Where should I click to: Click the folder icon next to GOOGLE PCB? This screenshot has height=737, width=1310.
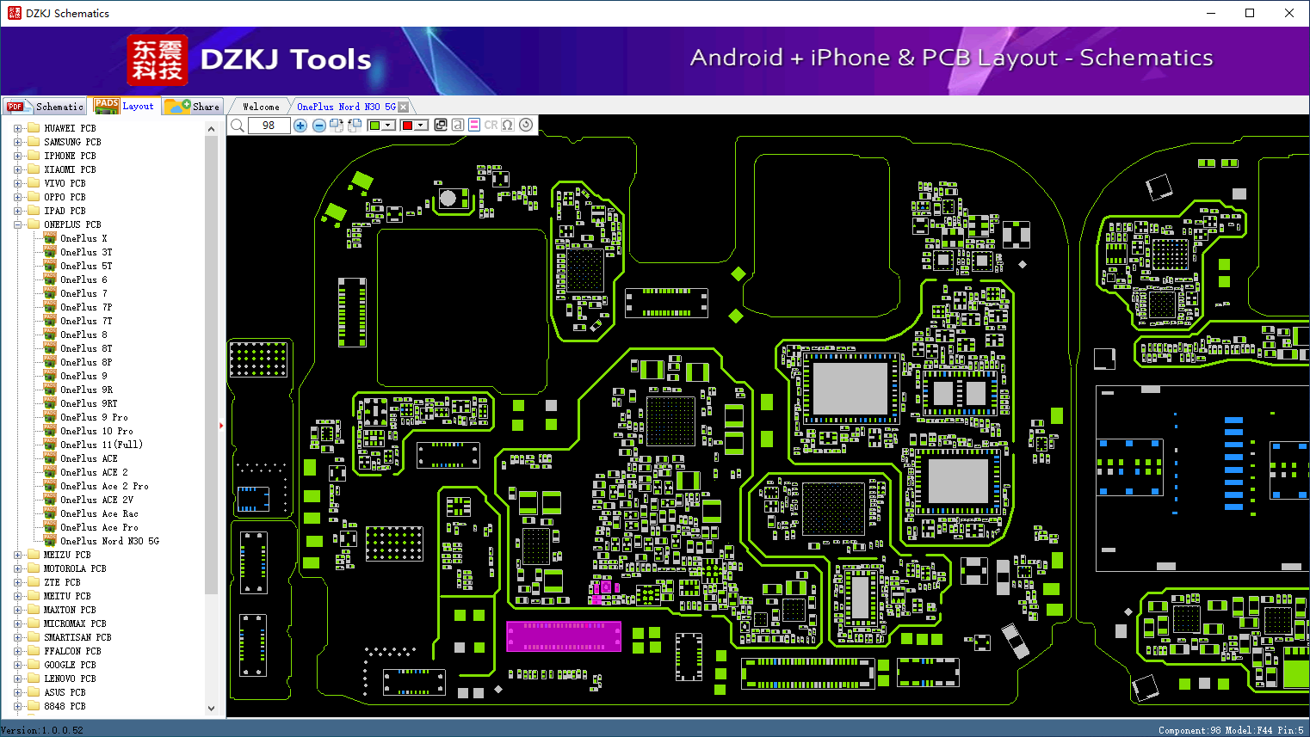[34, 665]
